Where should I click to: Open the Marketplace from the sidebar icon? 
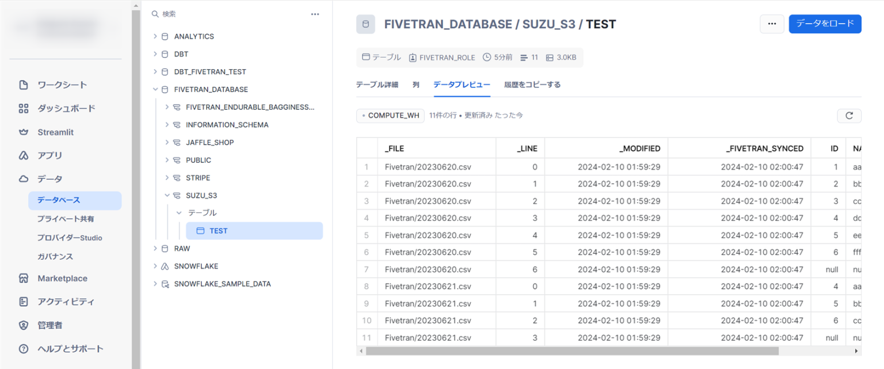[23, 278]
